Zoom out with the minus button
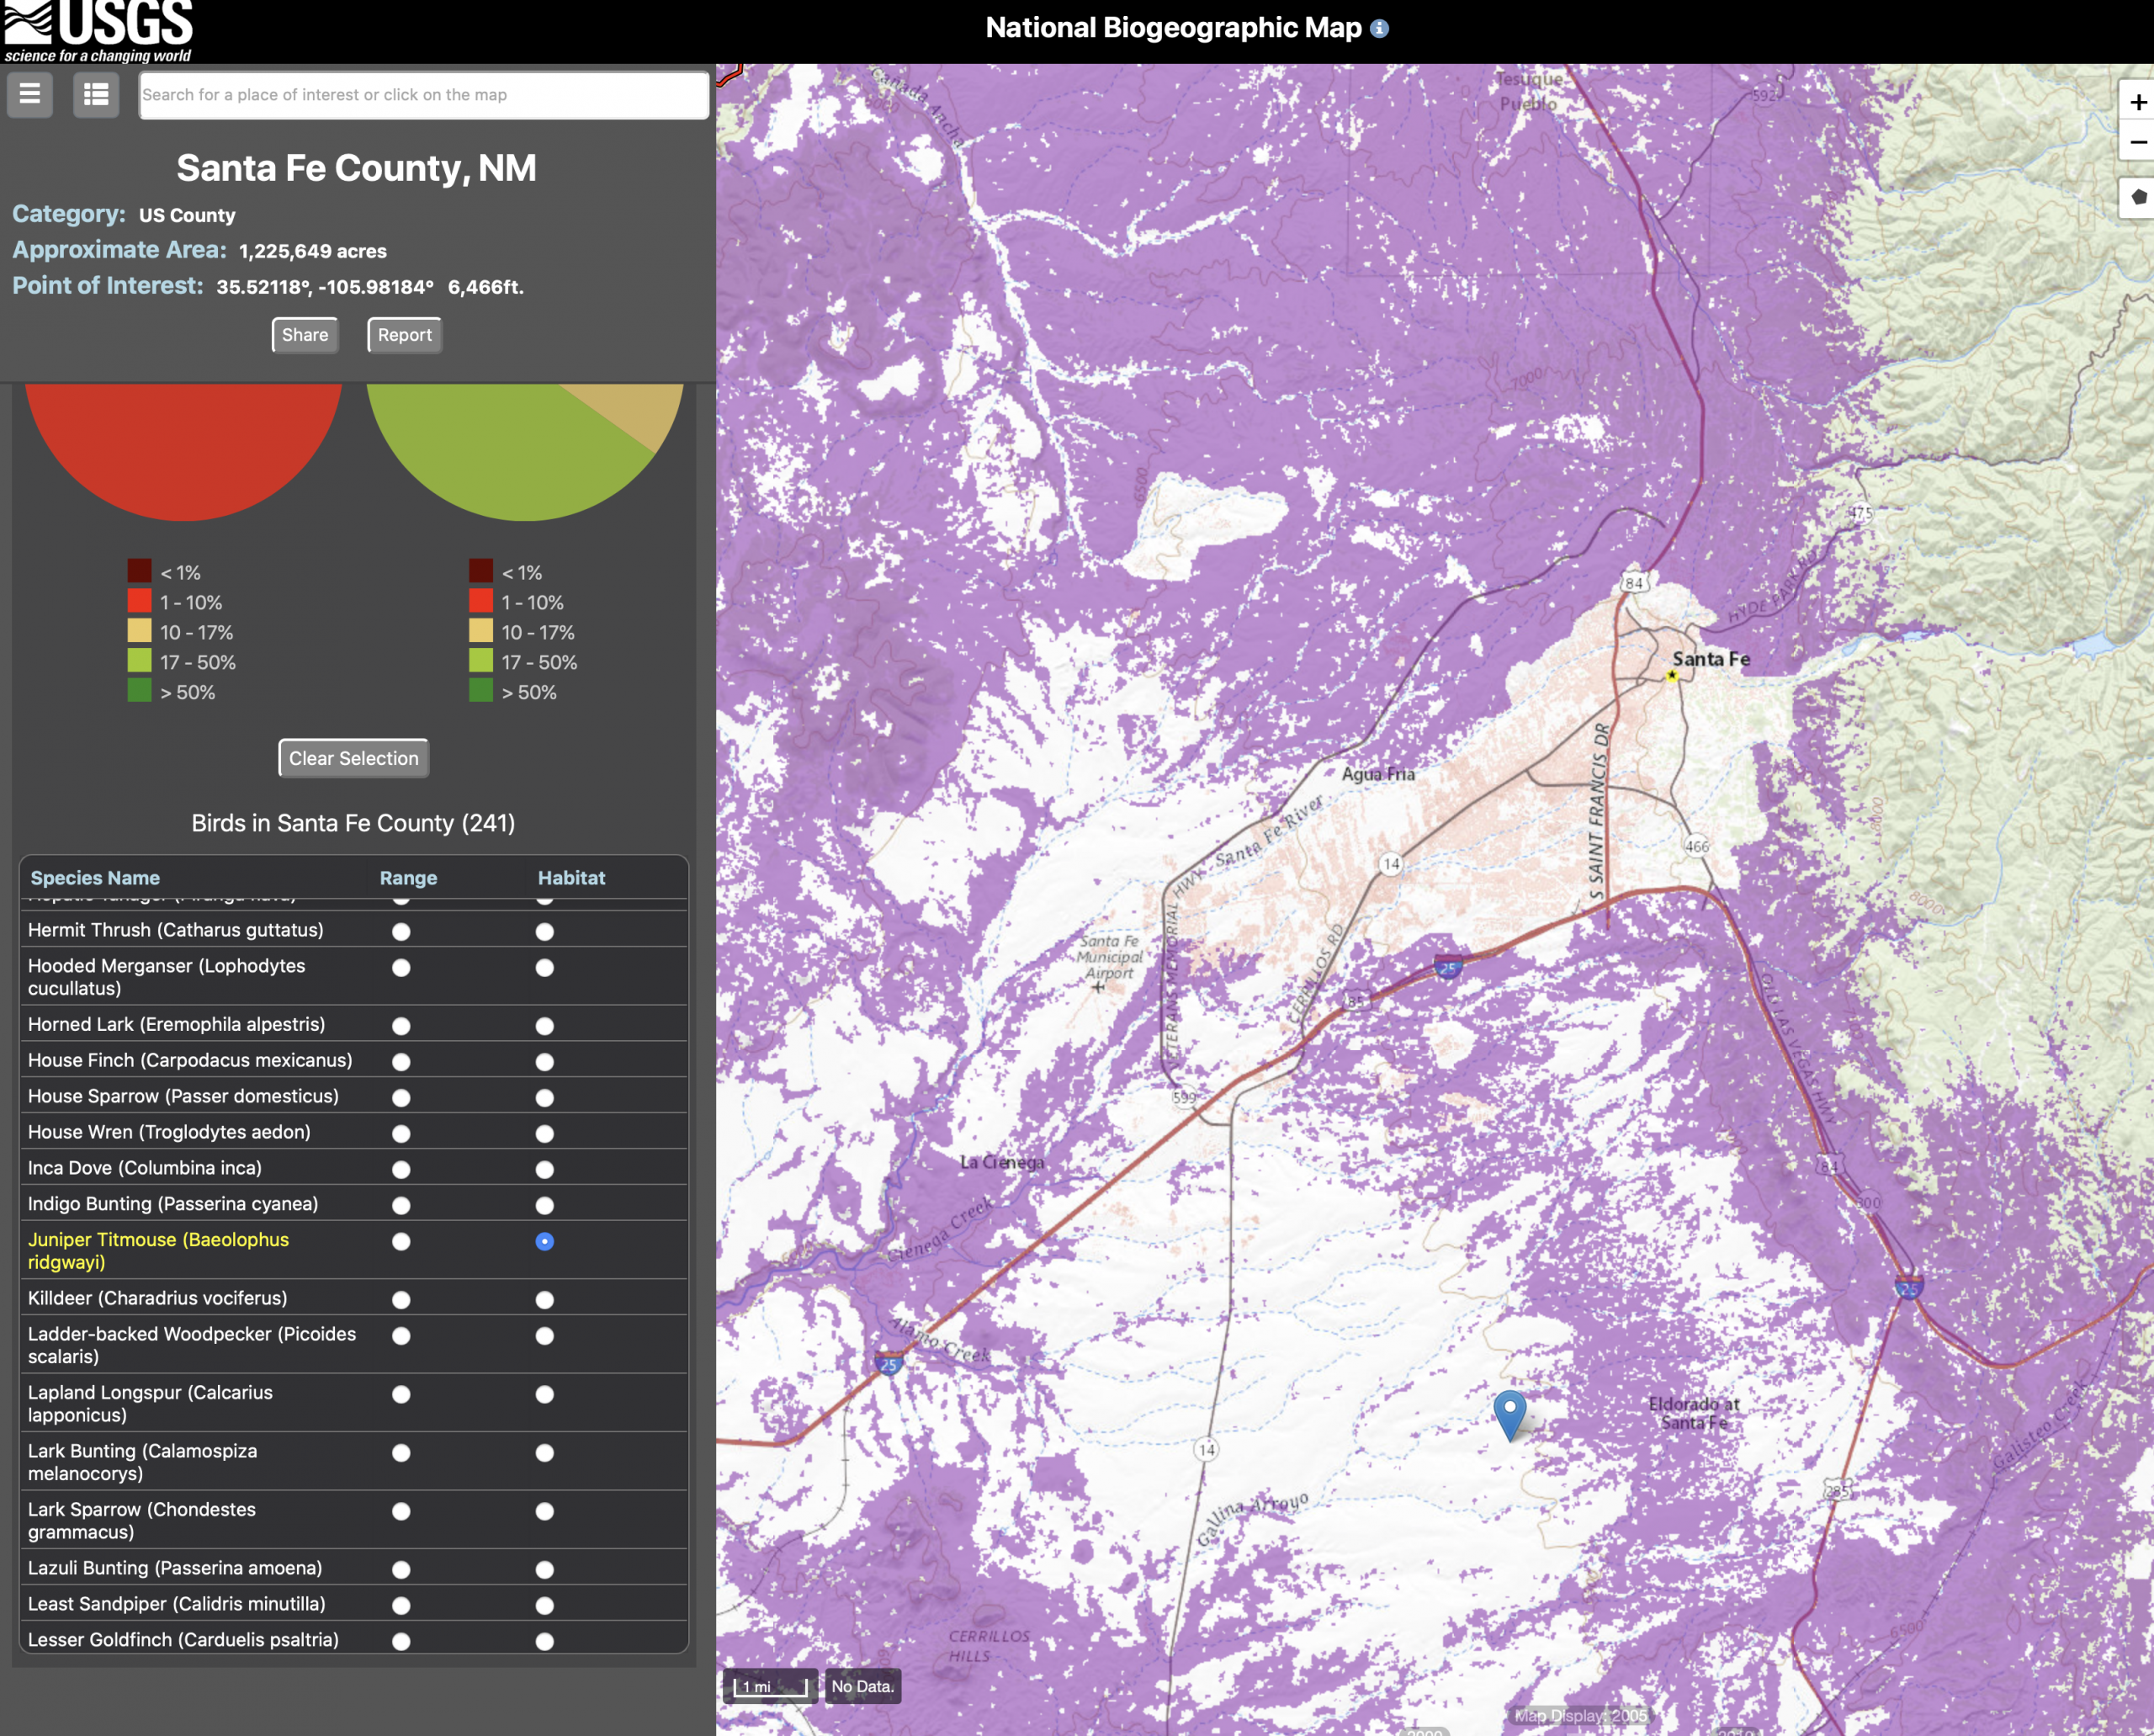This screenshot has height=1736, width=2154. click(2137, 143)
